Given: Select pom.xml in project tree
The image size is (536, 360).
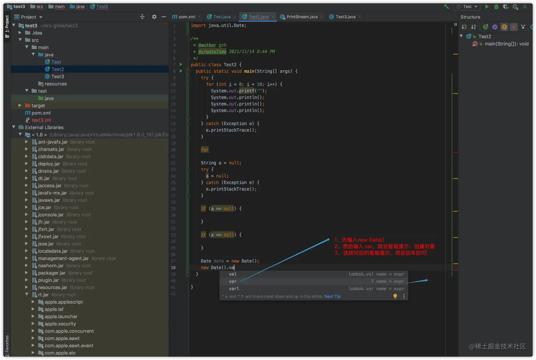Looking at the screenshot, I should (x=41, y=113).
